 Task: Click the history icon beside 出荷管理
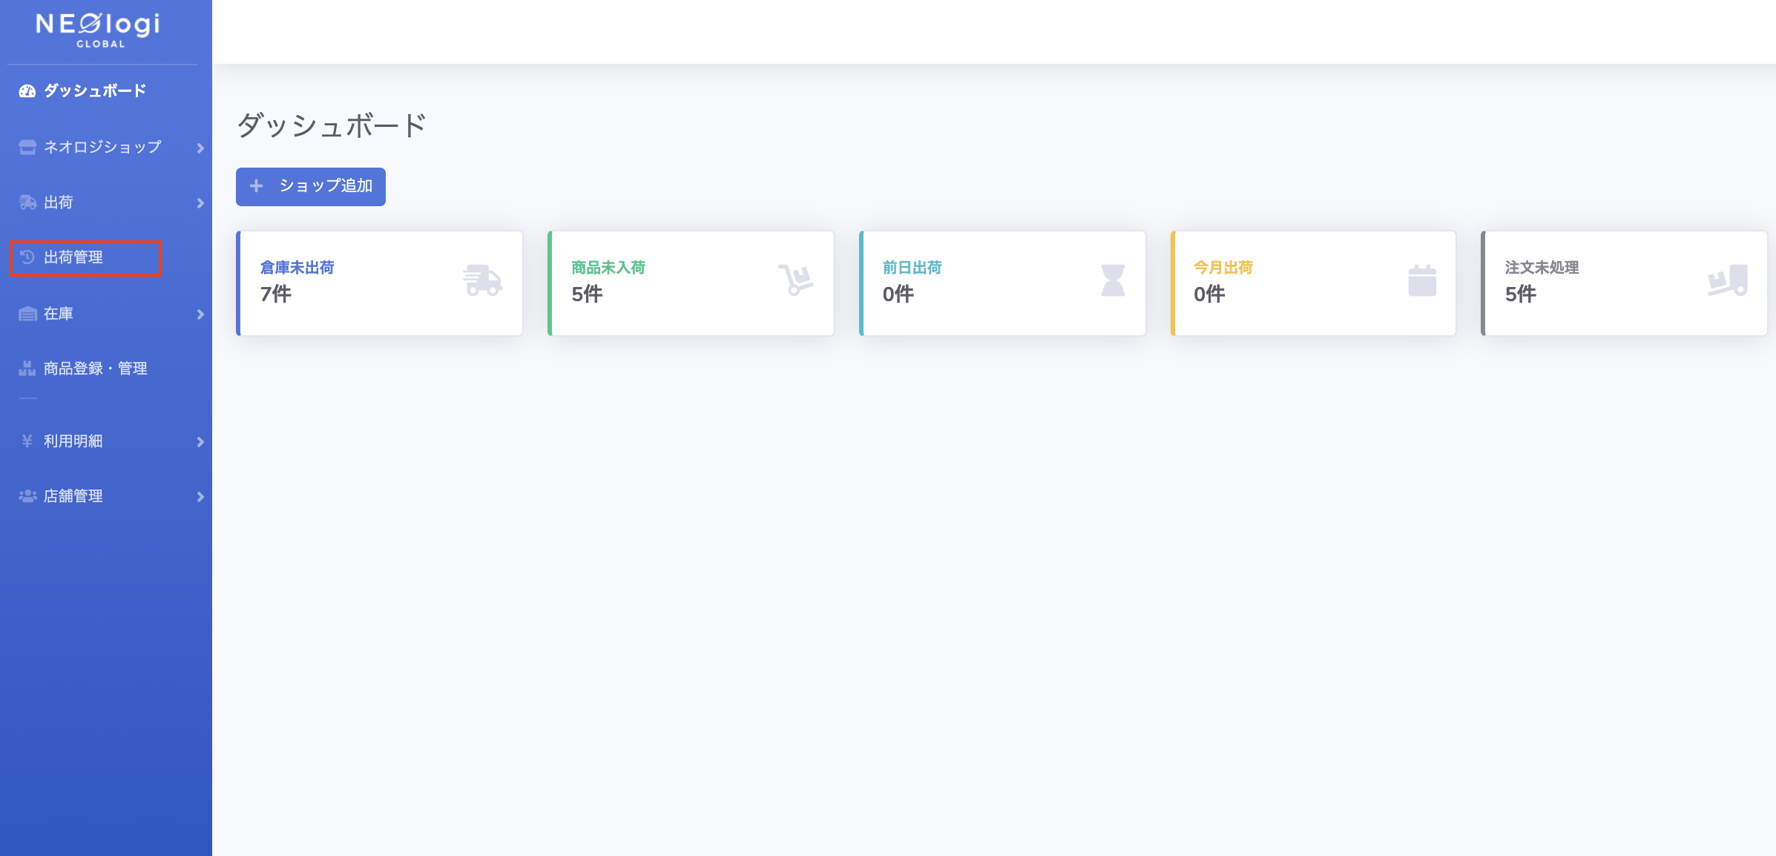27,257
